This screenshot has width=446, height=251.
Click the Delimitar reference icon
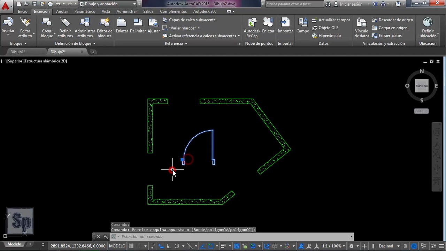tap(138, 22)
